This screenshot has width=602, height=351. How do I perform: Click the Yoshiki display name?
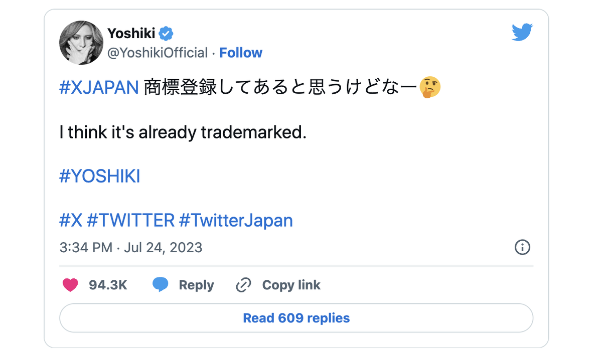point(131,34)
